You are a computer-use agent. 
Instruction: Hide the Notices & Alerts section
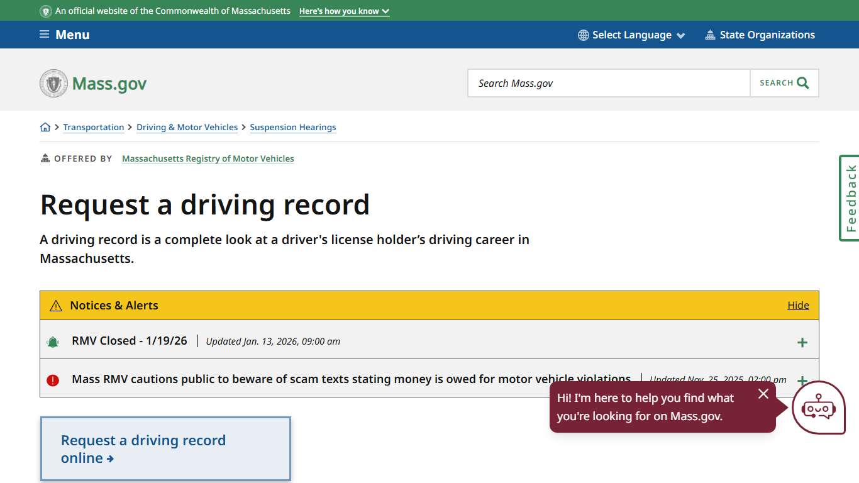point(797,305)
